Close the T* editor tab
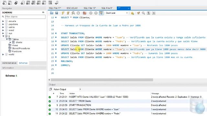The width and height of the screenshot is (207, 116). click(x=129, y=8)
